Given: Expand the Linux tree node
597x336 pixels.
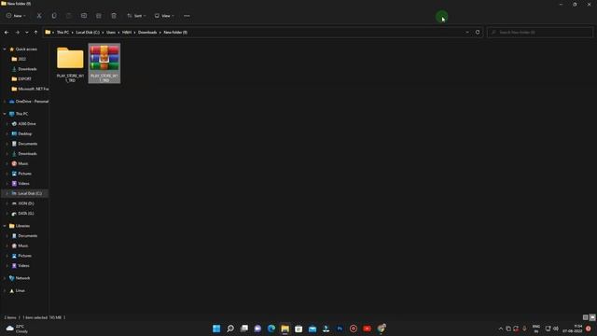Looking at the screenshot, I should (5, 290).
